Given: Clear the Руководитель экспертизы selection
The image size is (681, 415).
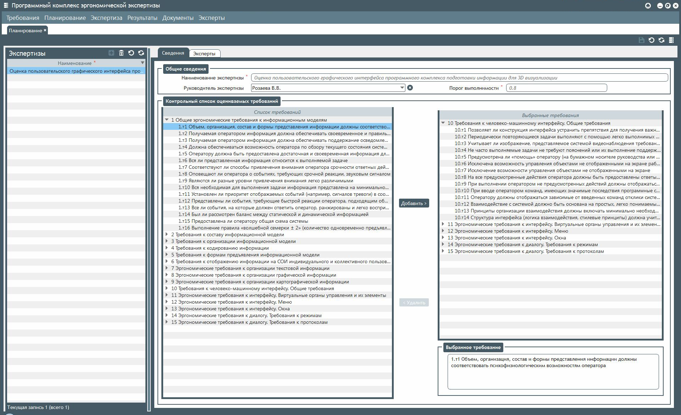Looking at the screenshot, I should coord(410,88).
